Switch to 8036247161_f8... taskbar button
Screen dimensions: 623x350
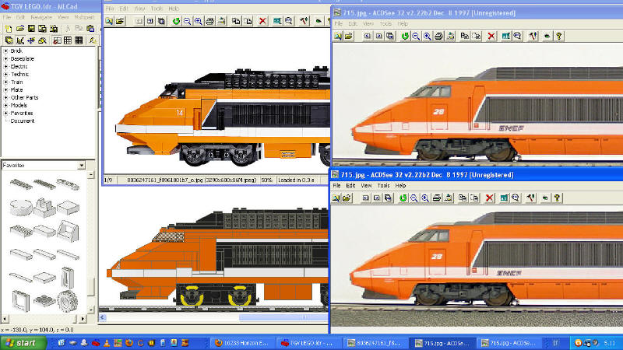[374, 343]
